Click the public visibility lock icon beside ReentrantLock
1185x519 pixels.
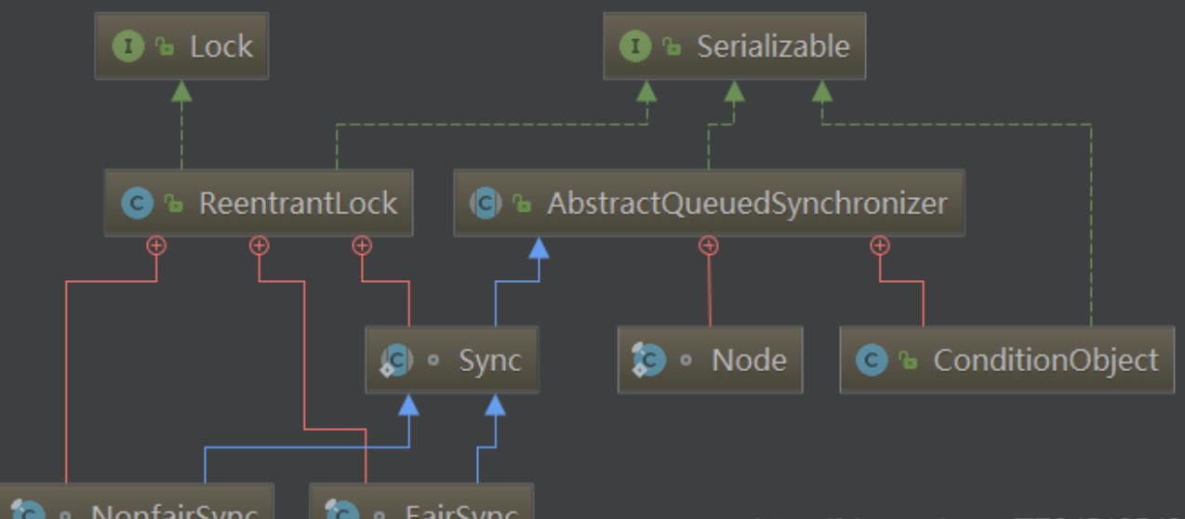click(173, 203)
